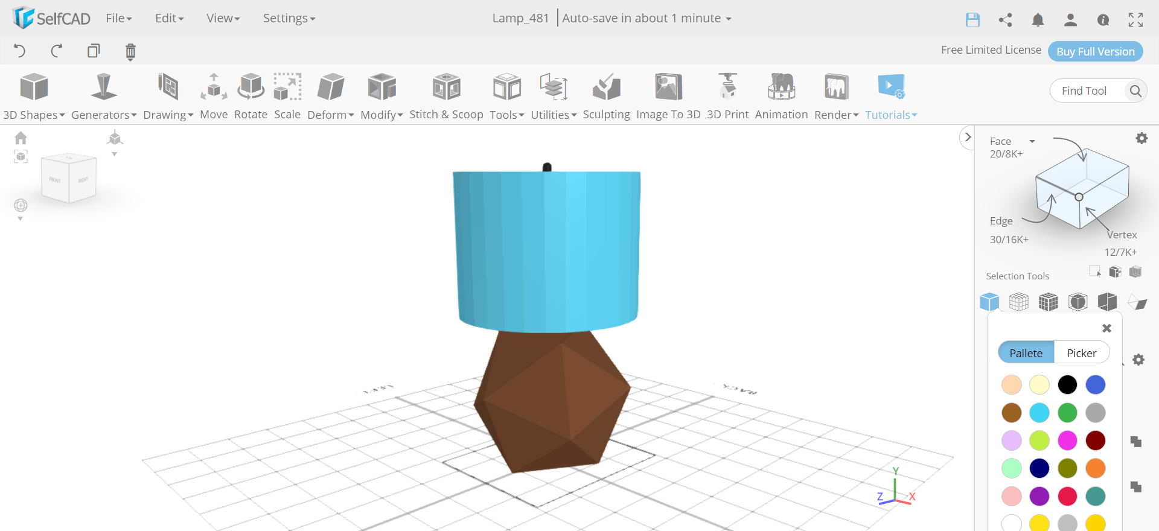This screenshot has height=531, width=1159.
Task: Open selection settings gear beside Face counter
Action: click(x=1141, y=138)
